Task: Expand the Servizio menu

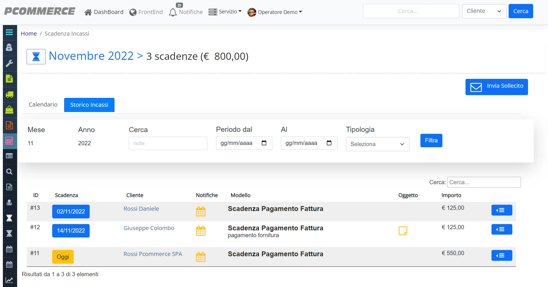Action: coord(225,12)
